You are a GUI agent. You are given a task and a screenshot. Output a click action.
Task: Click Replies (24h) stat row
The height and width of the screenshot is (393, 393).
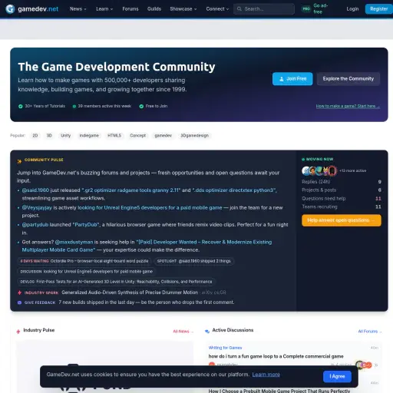(x=342, y=182)
